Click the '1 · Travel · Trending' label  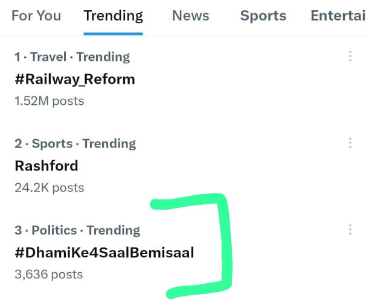72,57
